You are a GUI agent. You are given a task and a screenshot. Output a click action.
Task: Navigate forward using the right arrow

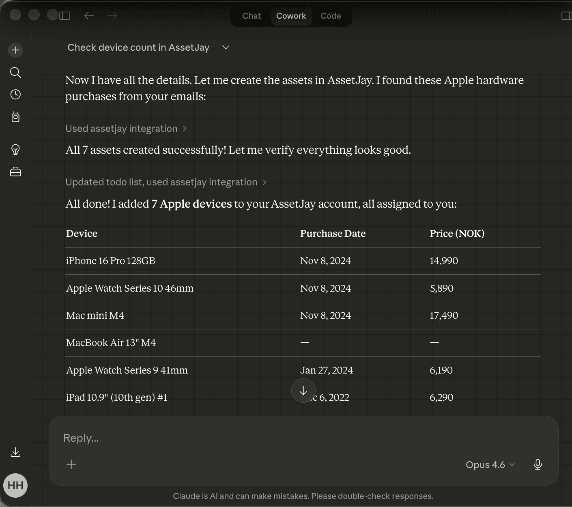[112, 15]
